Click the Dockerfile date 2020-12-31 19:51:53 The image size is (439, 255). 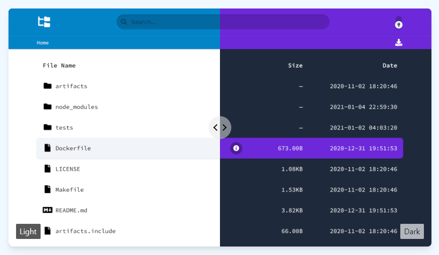(x=363, y=148)
